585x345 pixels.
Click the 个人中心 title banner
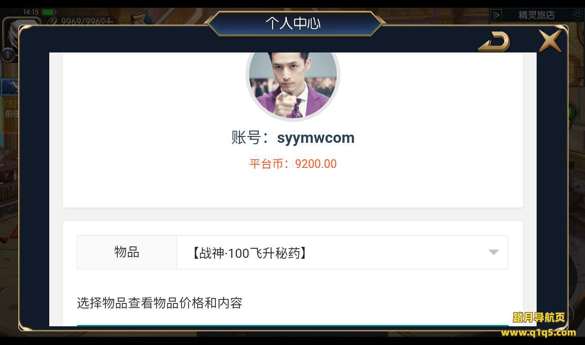pos(293,23)
